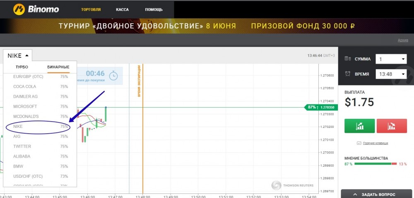Screen dimensions: 414x198
Task: Select TWITTER from the asset list
Action: pos(41,146)
